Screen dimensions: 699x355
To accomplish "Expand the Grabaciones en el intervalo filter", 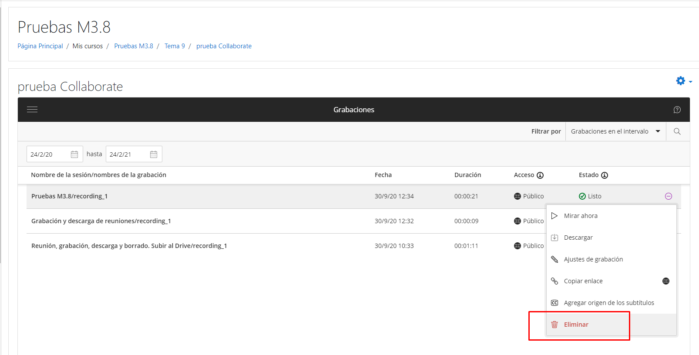I will pyautogui.click(x=615, y=131).
